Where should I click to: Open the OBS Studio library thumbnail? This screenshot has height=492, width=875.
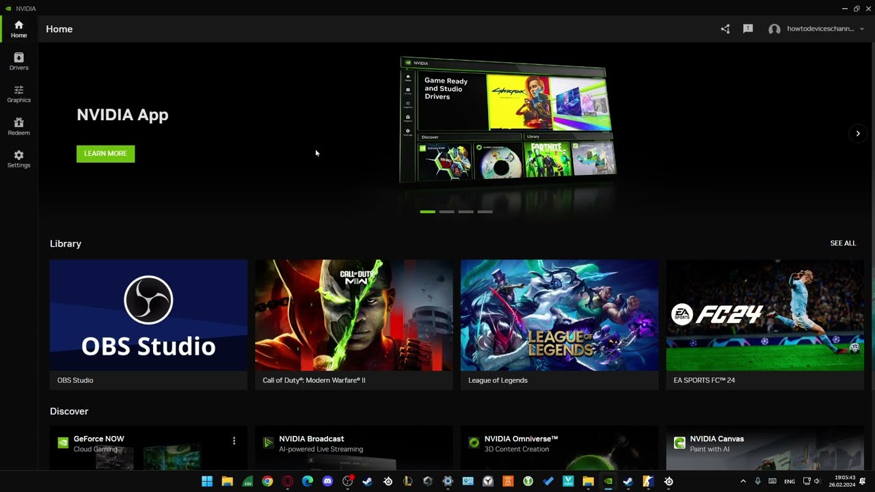pos(148,315)
